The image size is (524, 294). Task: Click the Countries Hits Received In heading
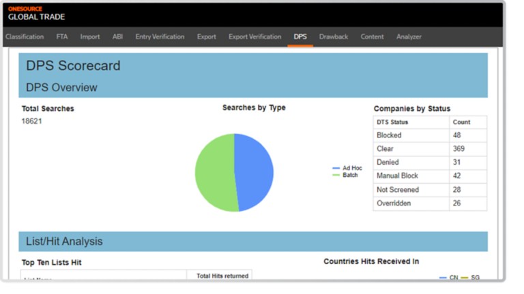pos(371,261)
